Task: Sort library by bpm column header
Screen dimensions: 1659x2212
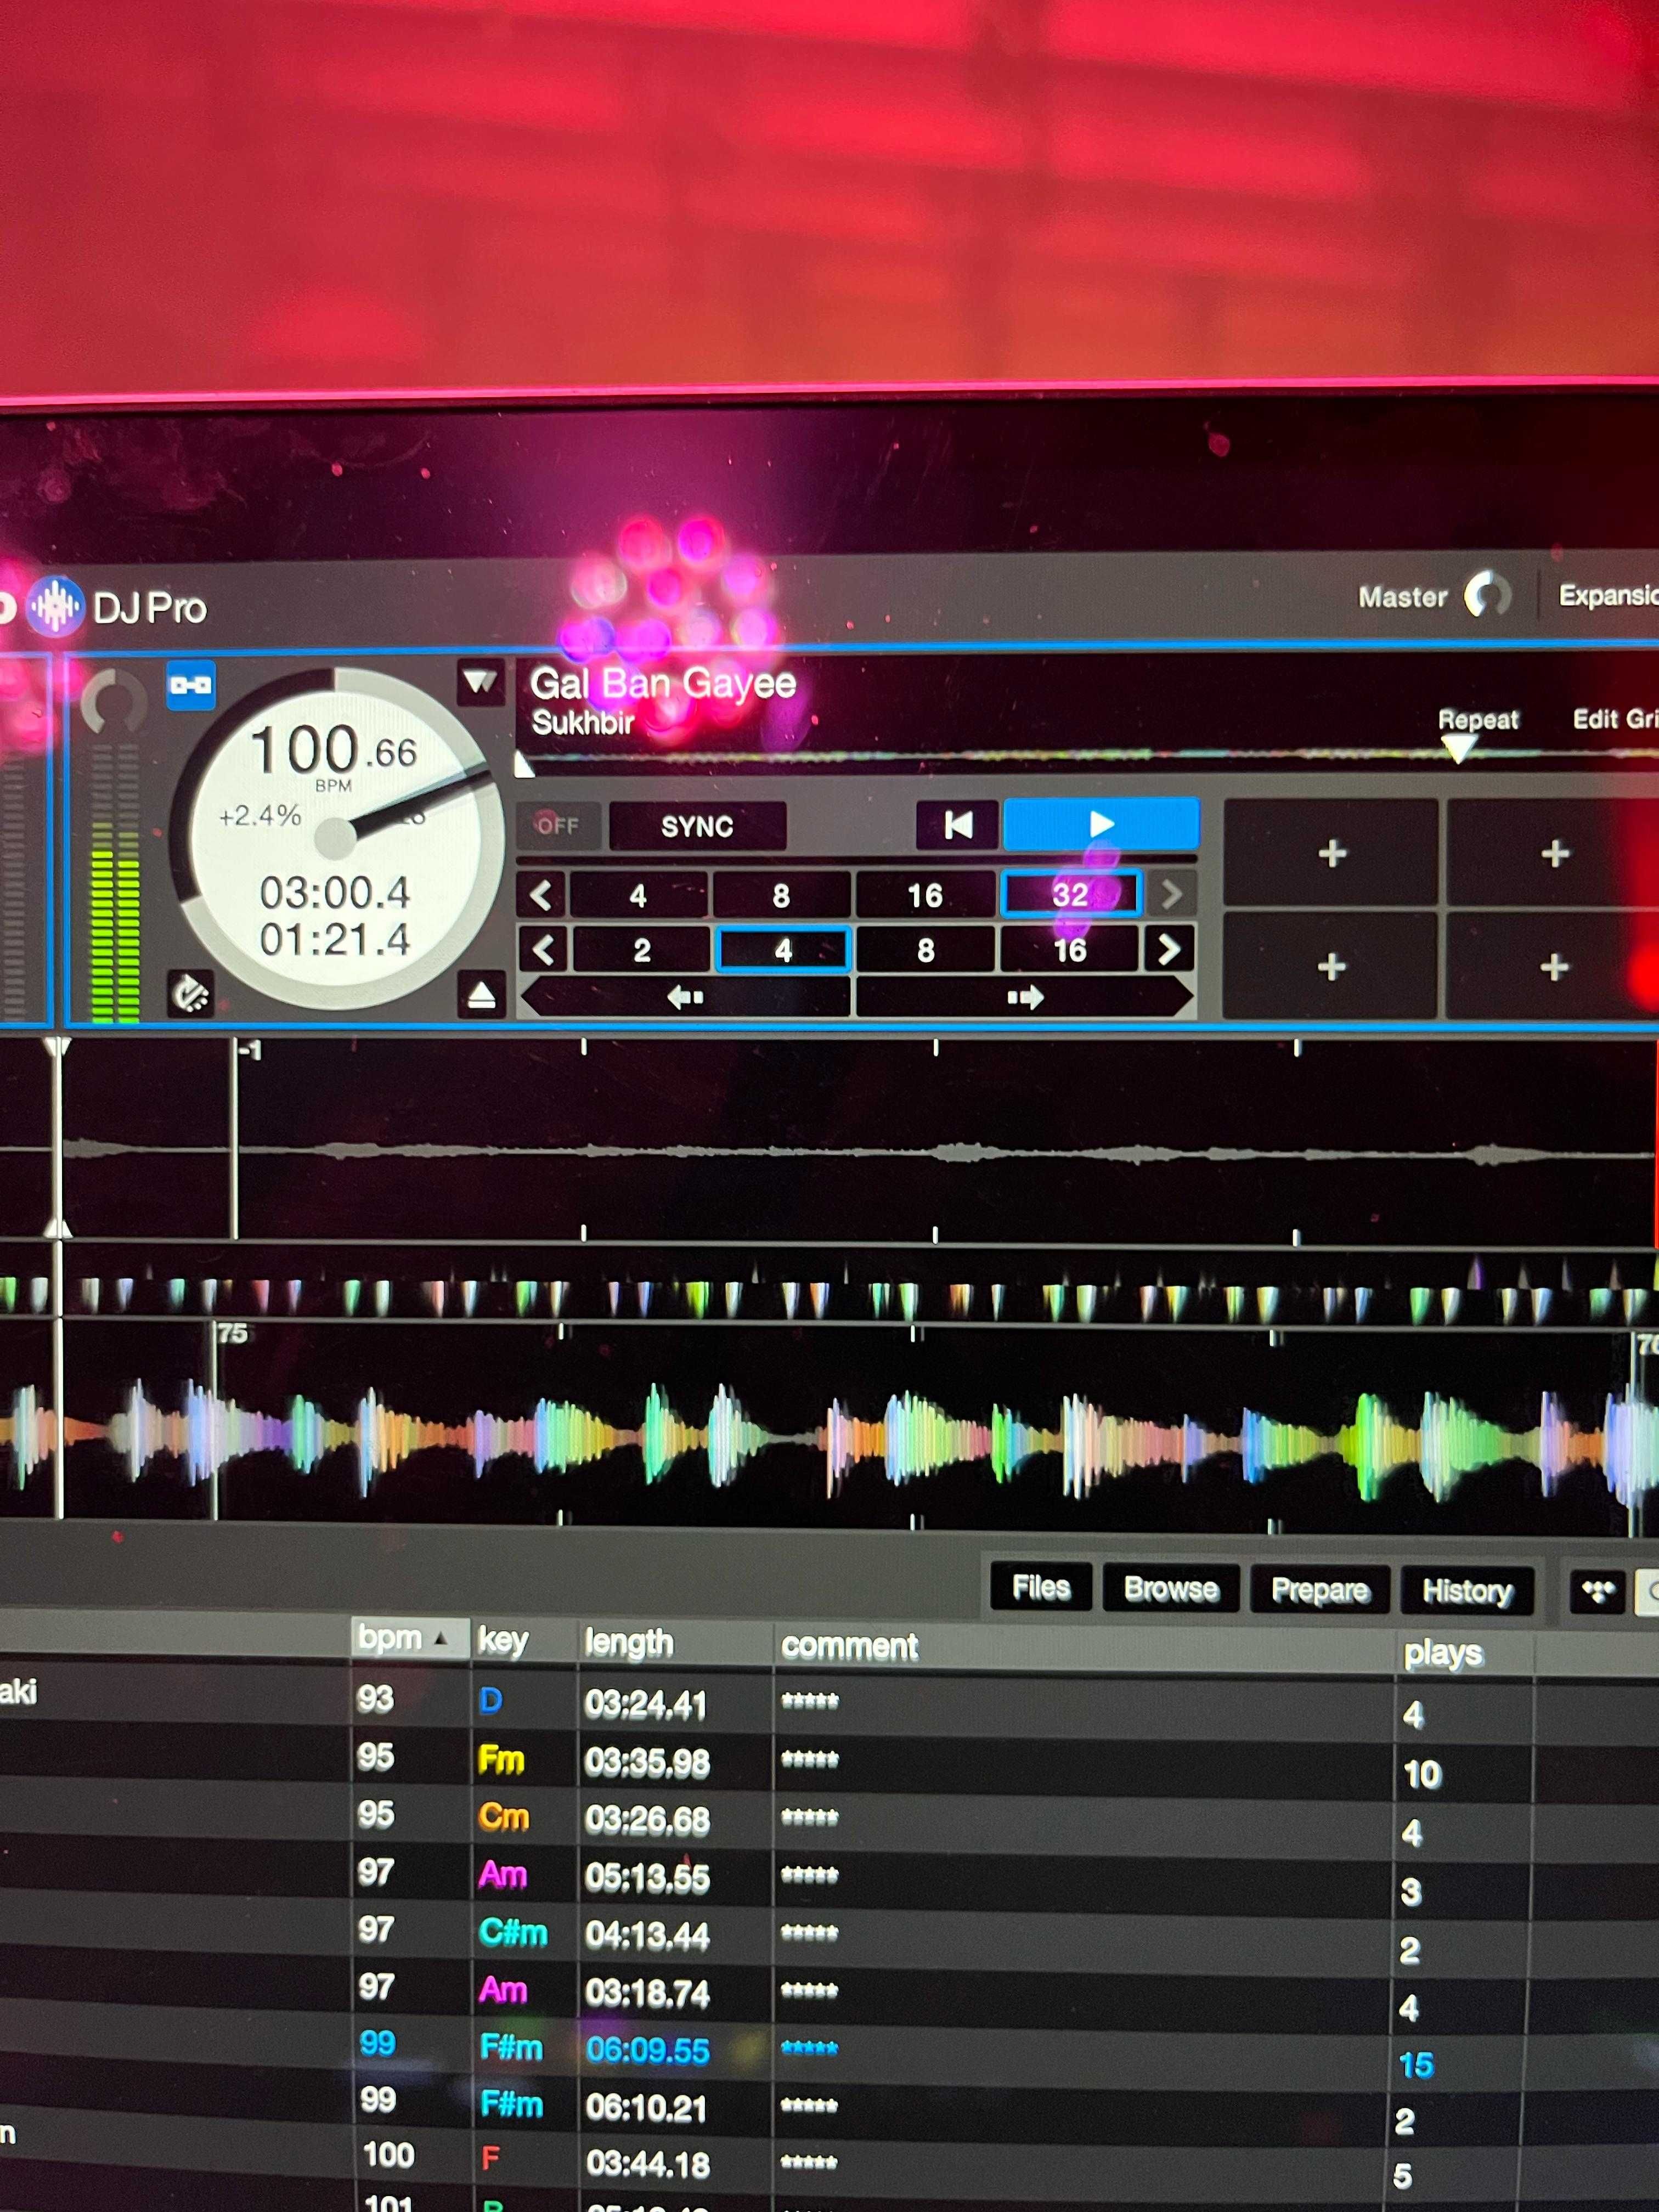Action: (410, 1639)
